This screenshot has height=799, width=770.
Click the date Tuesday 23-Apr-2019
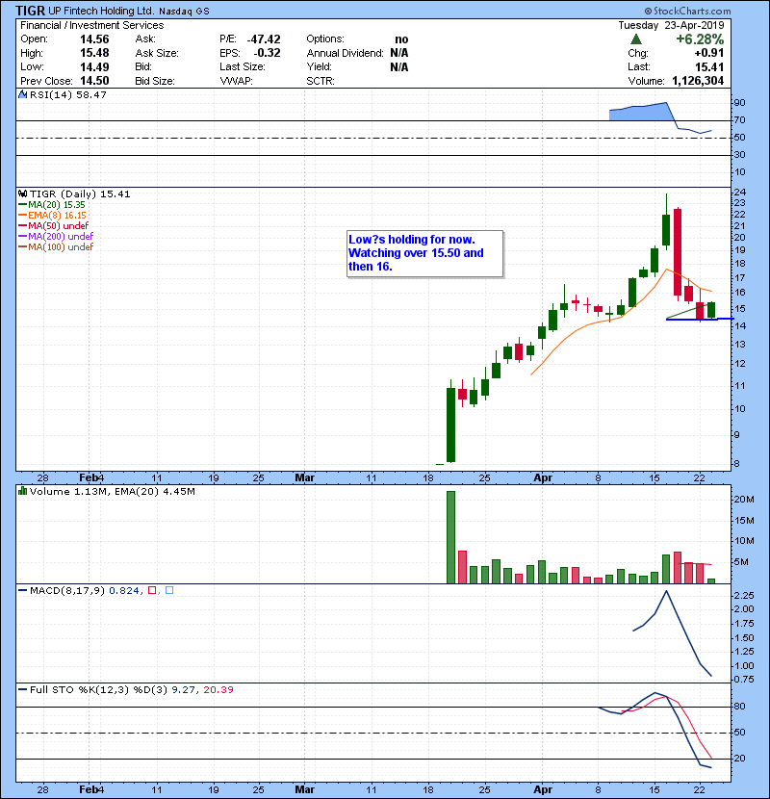pyautogui.click(x=671, y=25)
